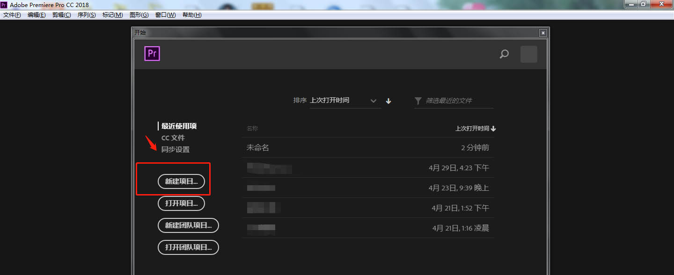Open the 标记(M) menu
The image size is (674, 275).
tap(112, 15)
